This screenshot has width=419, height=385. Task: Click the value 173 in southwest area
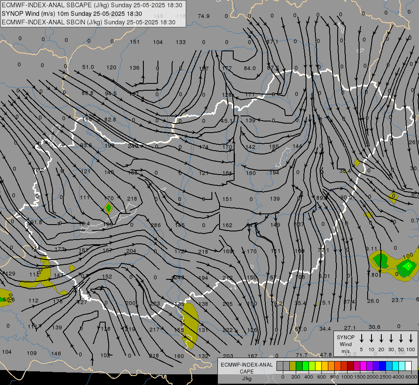59,249
